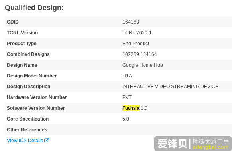Viewport: 232px width, 151px height.
Task: Click the Other References row label
Action: coord(27,130)
